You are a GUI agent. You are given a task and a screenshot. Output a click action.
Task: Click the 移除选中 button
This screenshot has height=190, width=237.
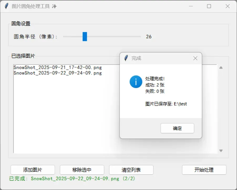coord(82,170)
